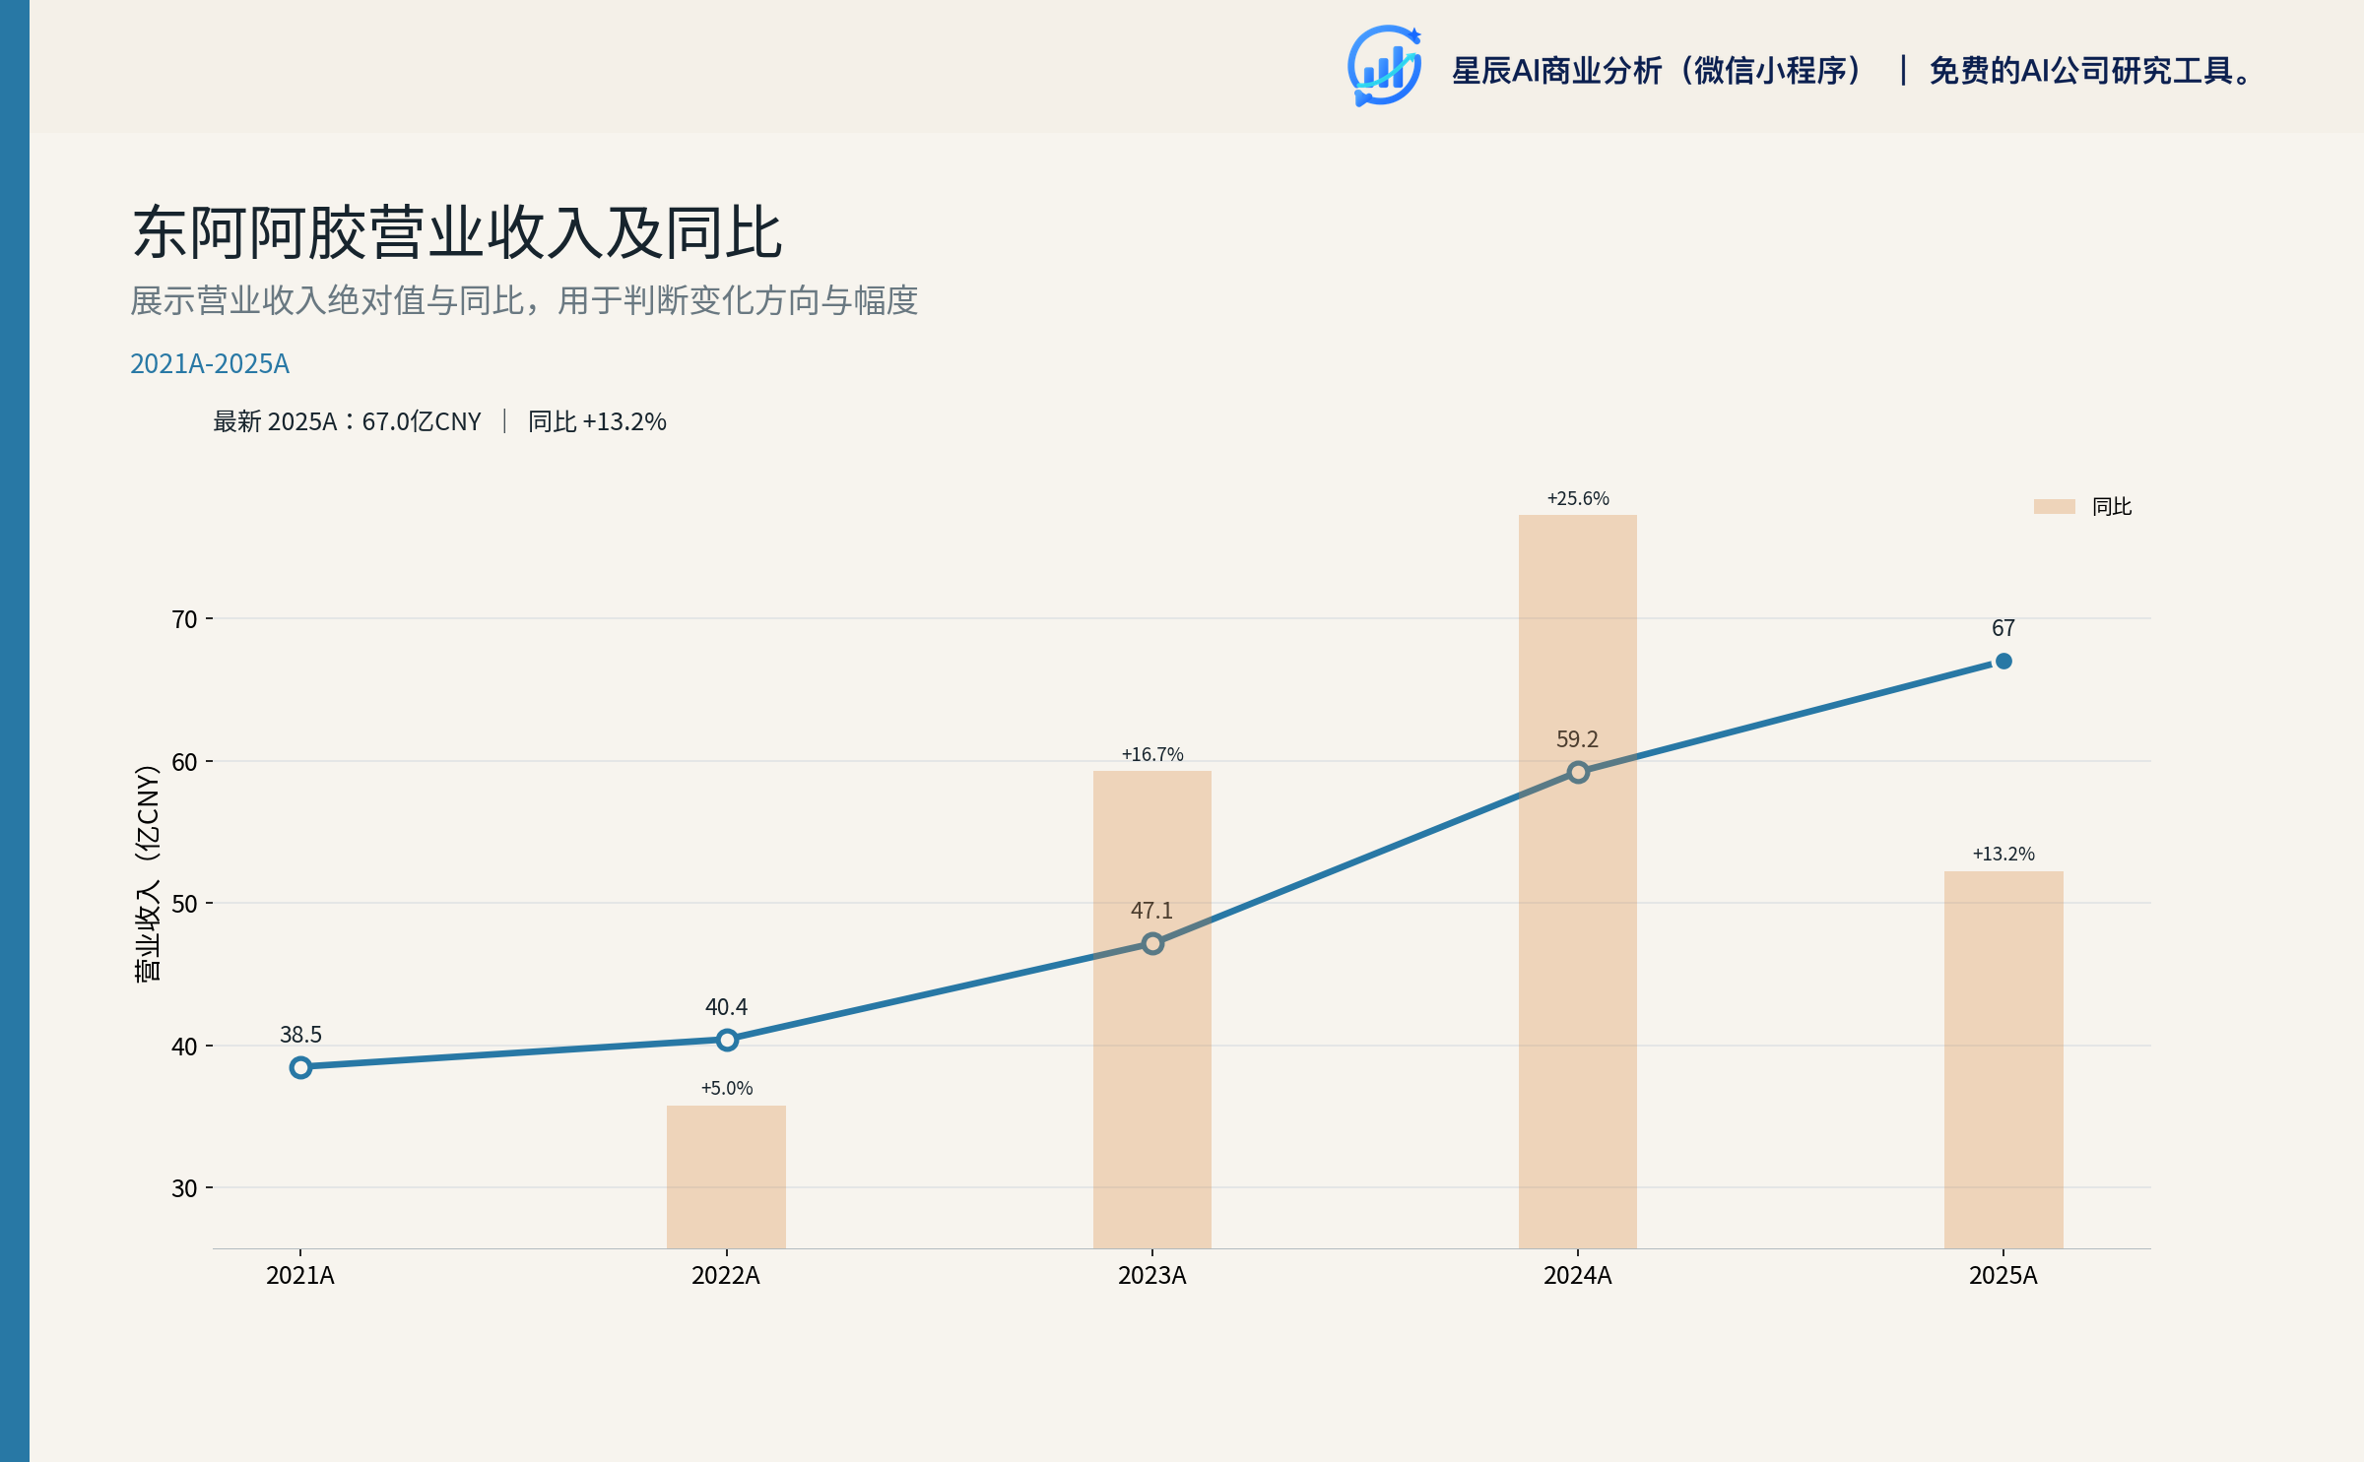Click the date range text 2021A-2025A

pyautogui.click(x=210, y=364)
